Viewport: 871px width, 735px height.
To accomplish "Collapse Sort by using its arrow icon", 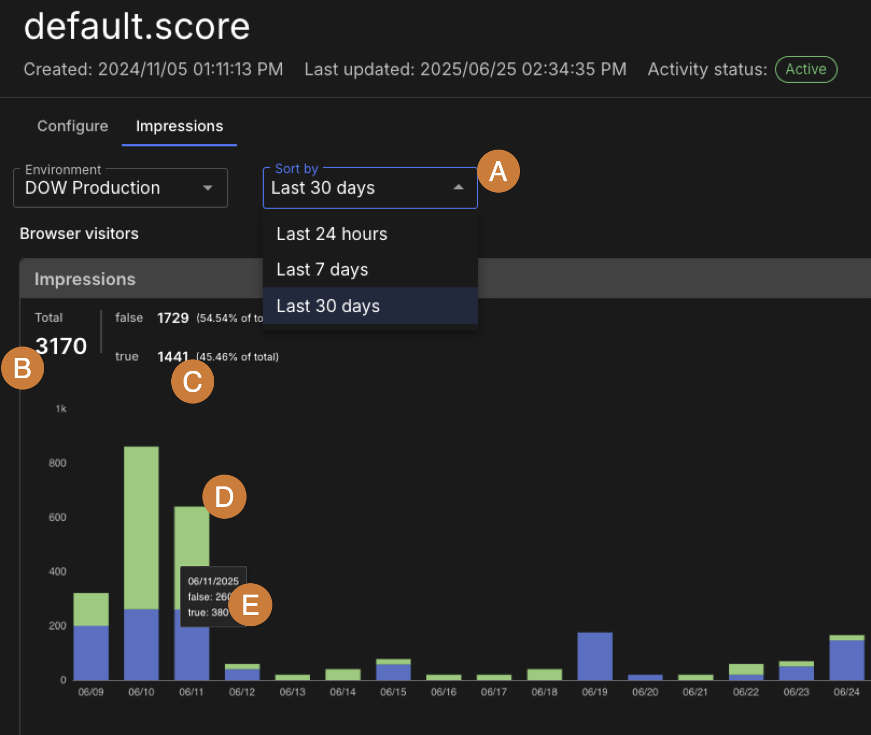I will tap(458, 187).
